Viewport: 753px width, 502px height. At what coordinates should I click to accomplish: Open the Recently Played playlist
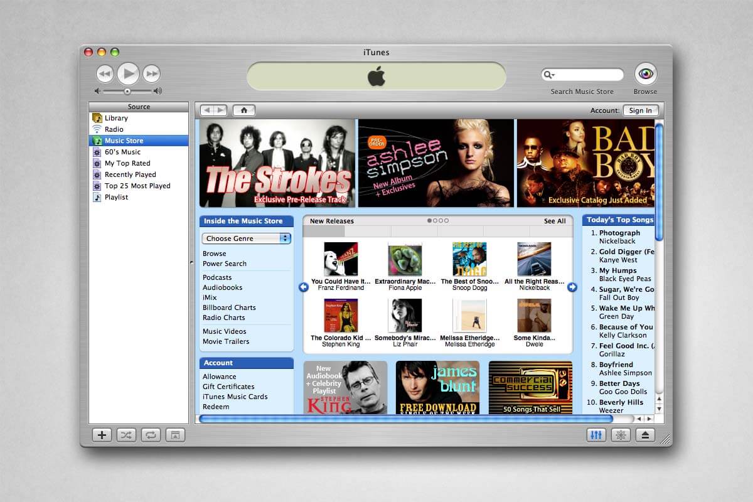point(138,174)
